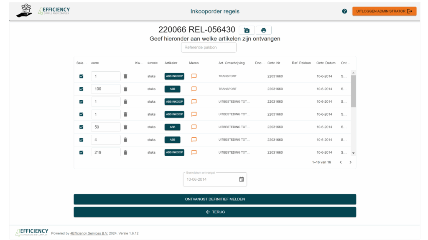Open calendar picker in Boekdatum ontvangst field
This screenshot has width=428, height=240.
(x=241, y=179)
